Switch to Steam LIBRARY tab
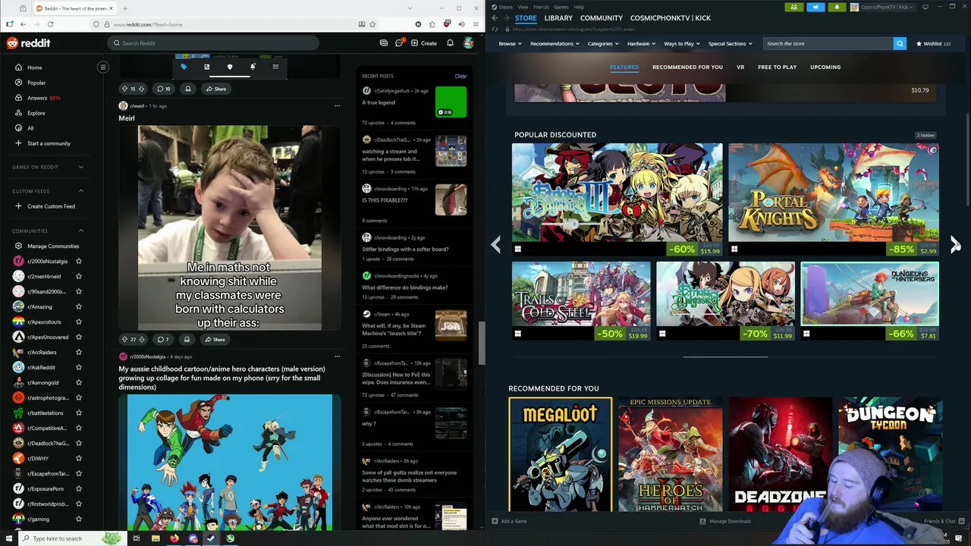This screenshot has height=546, width=971. point(558,17)
